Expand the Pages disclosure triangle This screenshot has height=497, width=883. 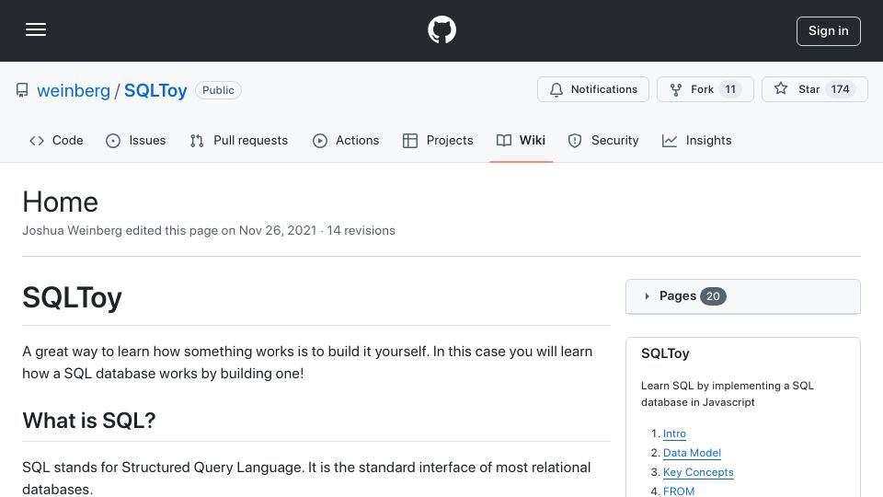point(647,296)
